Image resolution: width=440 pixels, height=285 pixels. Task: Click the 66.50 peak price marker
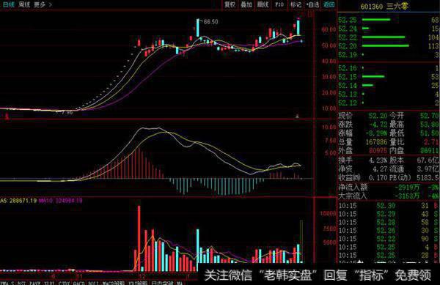210,21
